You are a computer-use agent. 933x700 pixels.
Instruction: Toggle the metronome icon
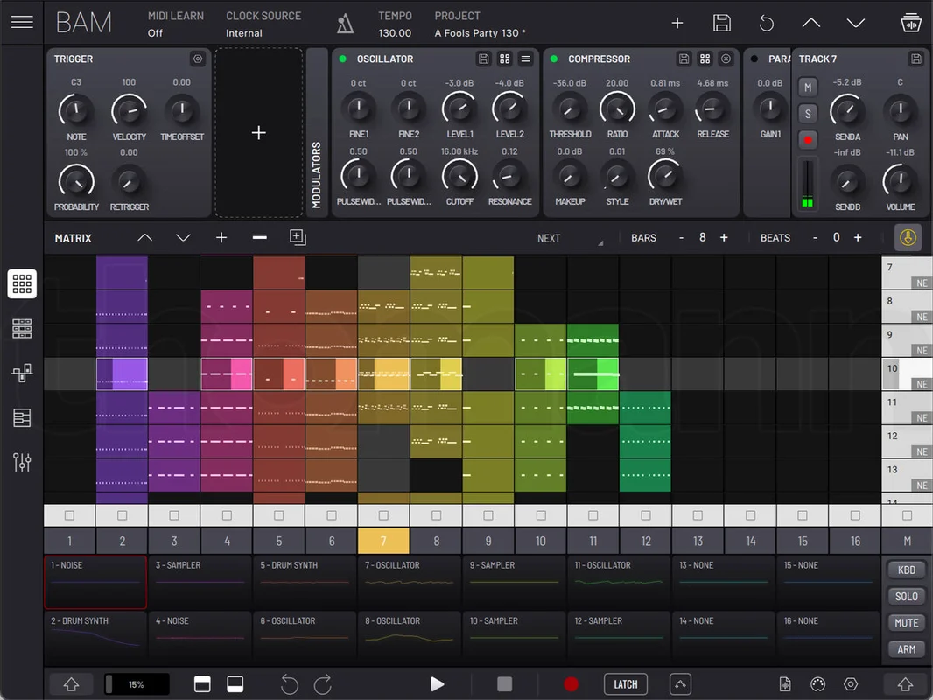[345, 24]
